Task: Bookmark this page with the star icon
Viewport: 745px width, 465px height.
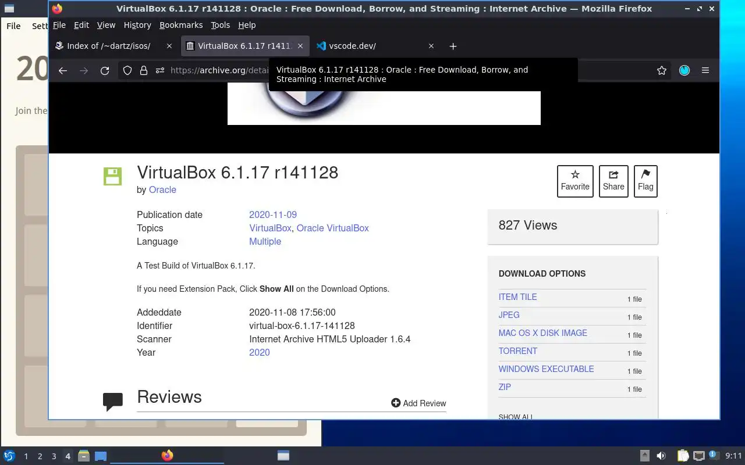Action: (662, 70)
